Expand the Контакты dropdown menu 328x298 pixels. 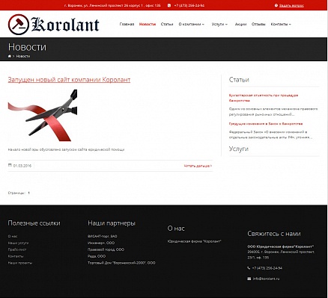(x=281, y=24)
